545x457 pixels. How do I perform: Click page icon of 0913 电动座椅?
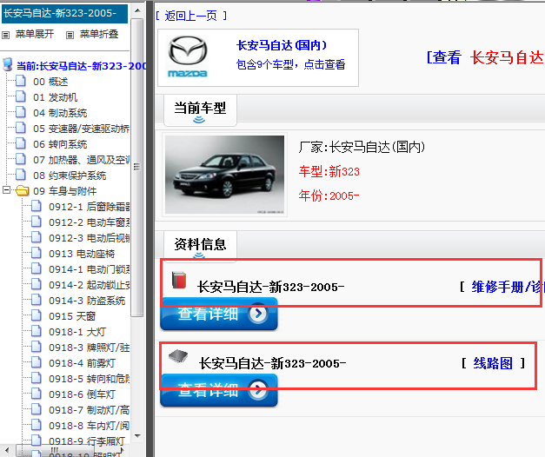point(37,253)
